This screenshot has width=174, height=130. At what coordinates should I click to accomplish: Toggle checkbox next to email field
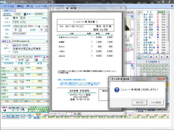click(47, 41)
